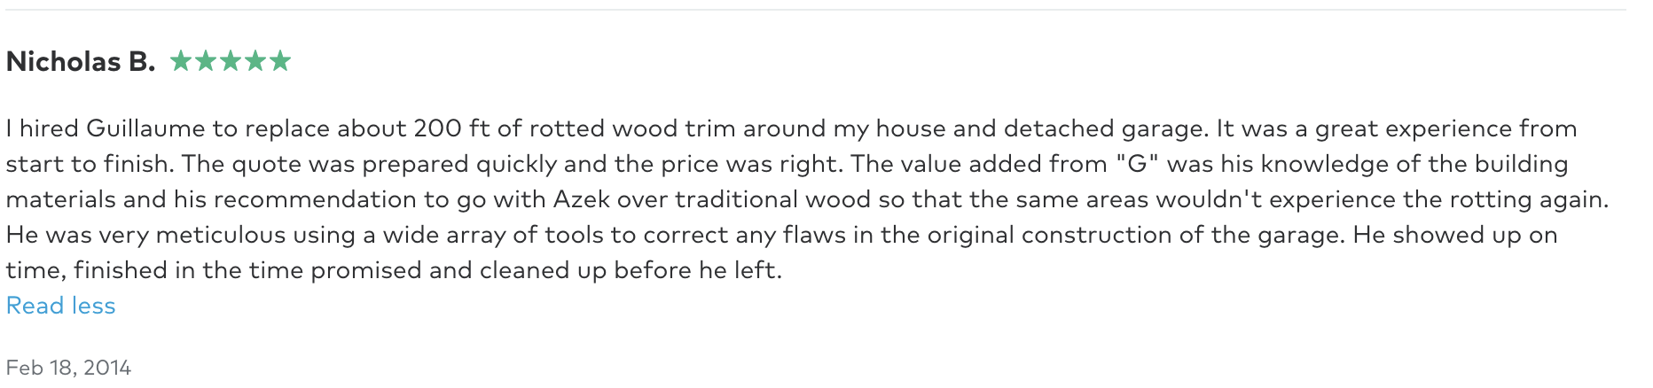1653x388 pixels.
Task: Click the phrase "detached garage" in the first line
Action: click(x=1106, y=128)
